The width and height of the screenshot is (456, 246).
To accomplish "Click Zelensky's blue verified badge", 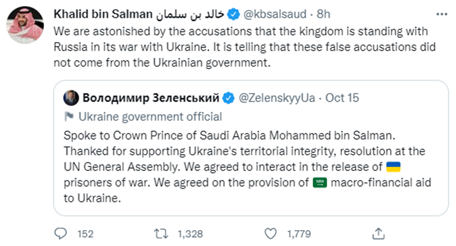I will (x=228, y=98).
